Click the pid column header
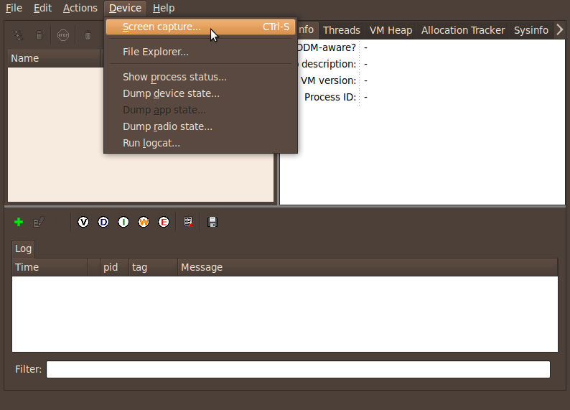Screen dimensions: 570x410 pos(115,267)
